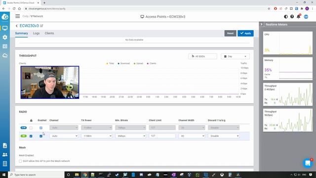This screenshot has width=316, height=178.
Task: Toggle the dark/light contrast mode icon
Action: pos(286,16)
